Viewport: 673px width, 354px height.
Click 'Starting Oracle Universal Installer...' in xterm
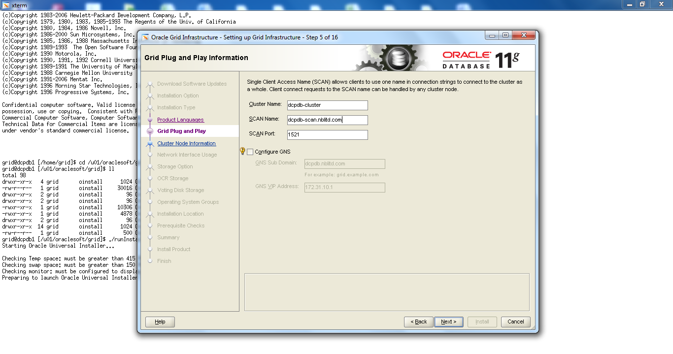click(x=58, y=246)
